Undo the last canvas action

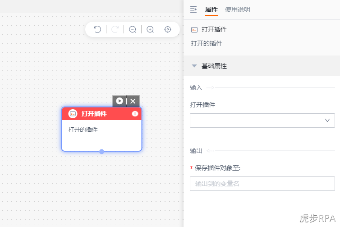click(97, 29)
